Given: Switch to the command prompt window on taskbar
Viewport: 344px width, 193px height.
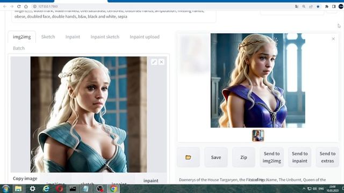Looking at the screenshot, I should click(x=73, y=189).
